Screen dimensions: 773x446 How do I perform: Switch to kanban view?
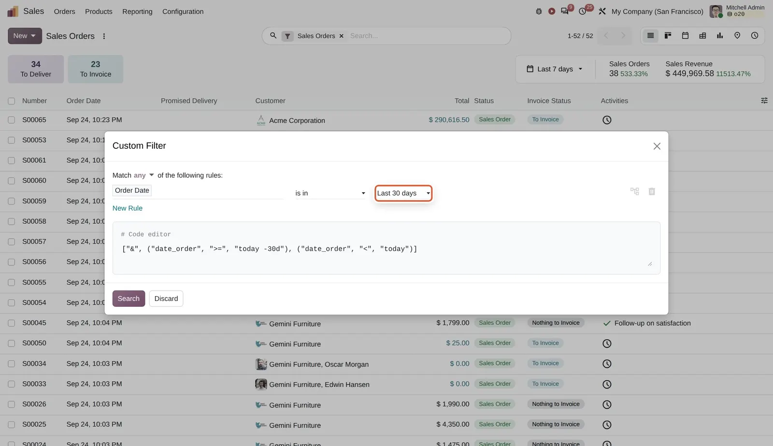pyautogui.click(x=668, y=36)
